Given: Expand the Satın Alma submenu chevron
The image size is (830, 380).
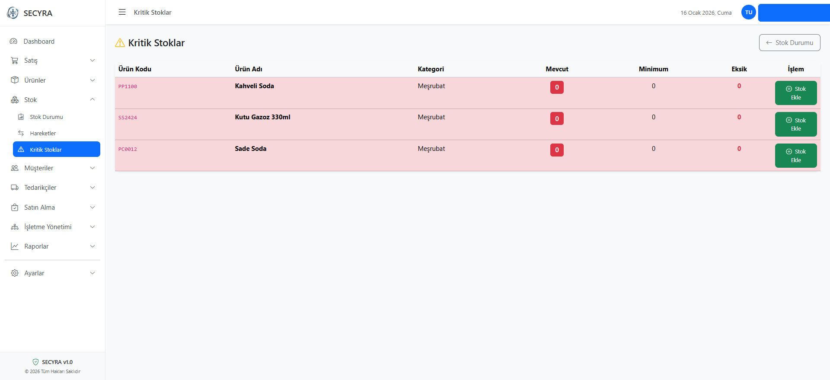Looking at the screenshot, I should tap(92, 208).
